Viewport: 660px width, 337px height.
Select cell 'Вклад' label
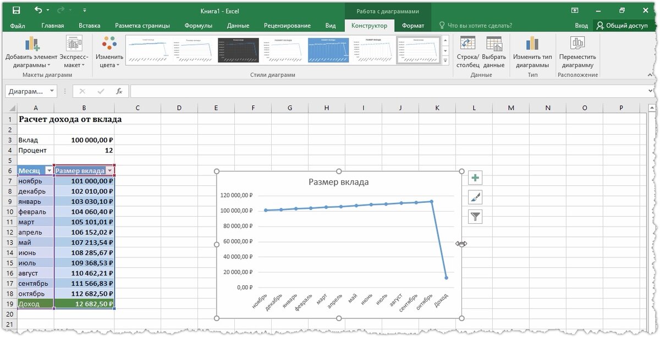tap(35, 140)
